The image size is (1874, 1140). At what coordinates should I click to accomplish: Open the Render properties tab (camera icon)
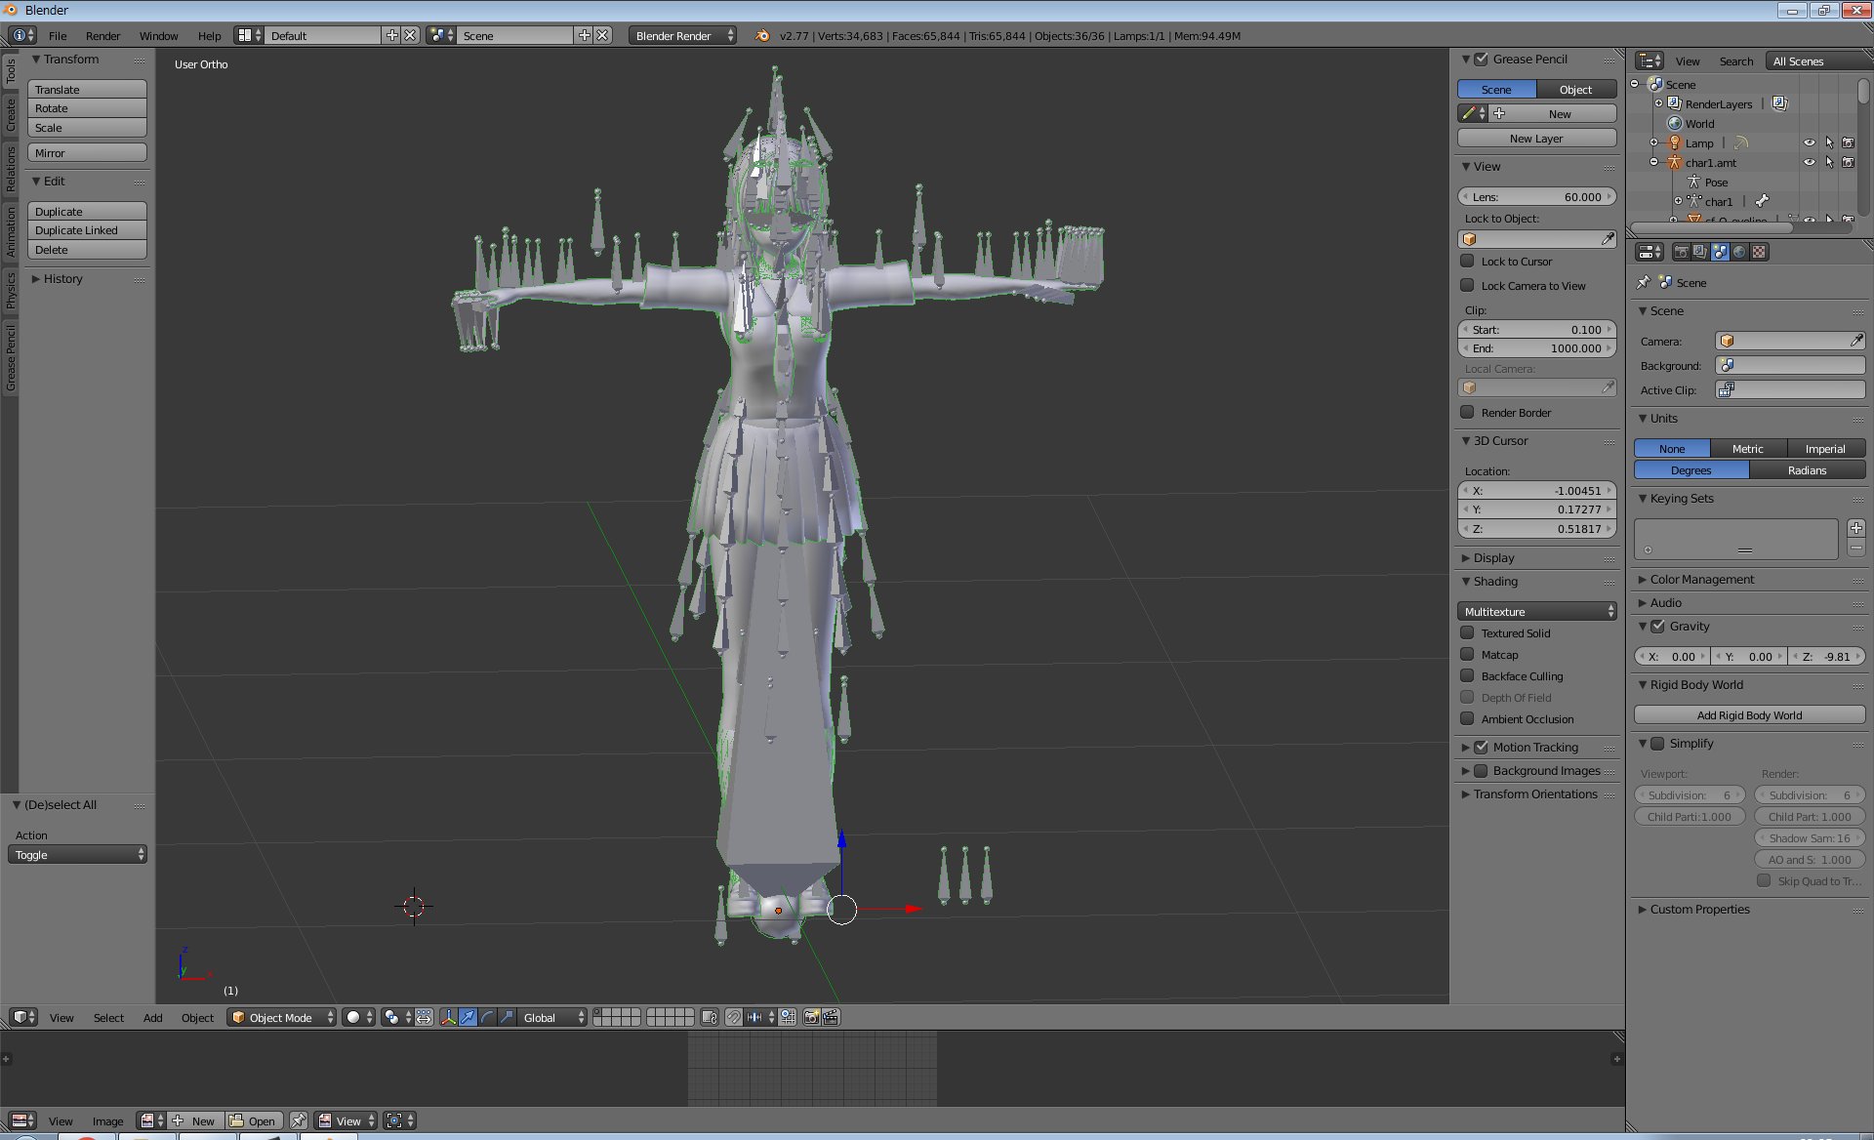1681,252
